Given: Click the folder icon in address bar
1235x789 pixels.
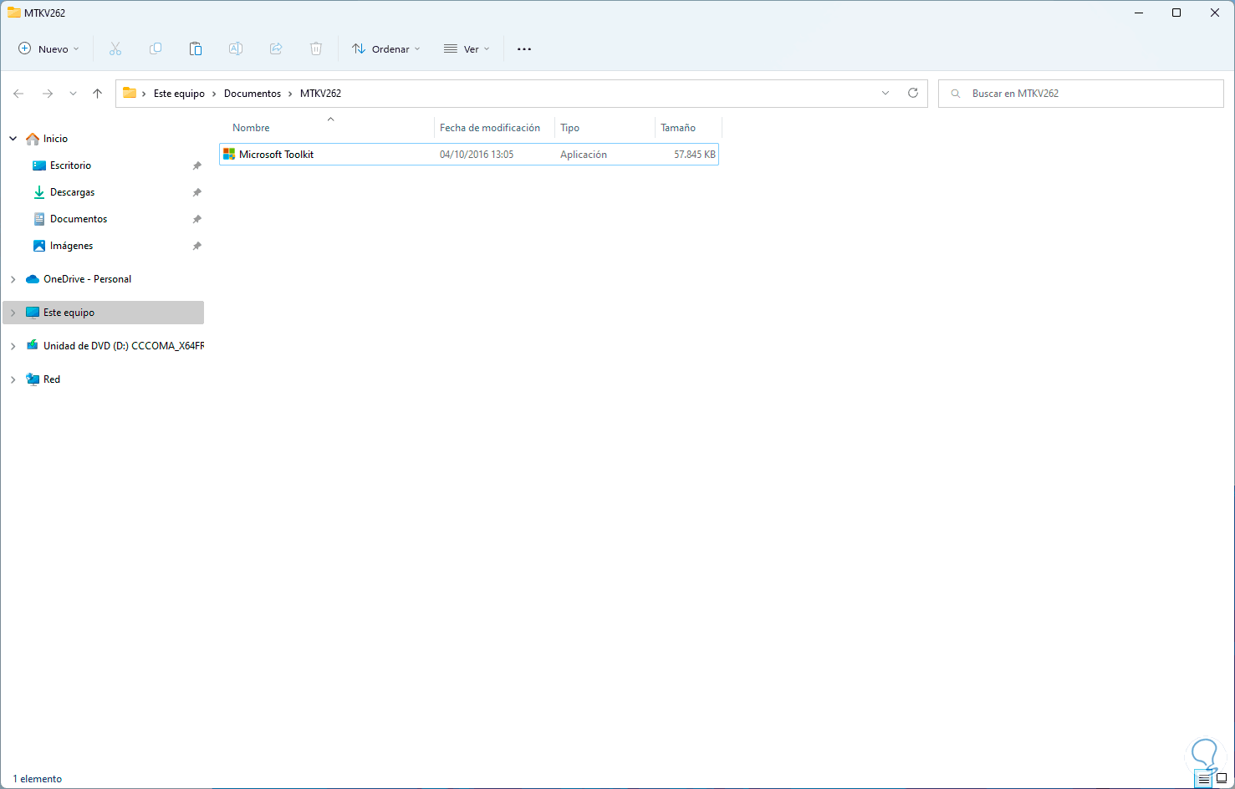Looking at the screenshot, I should click(x=130, y=93).
